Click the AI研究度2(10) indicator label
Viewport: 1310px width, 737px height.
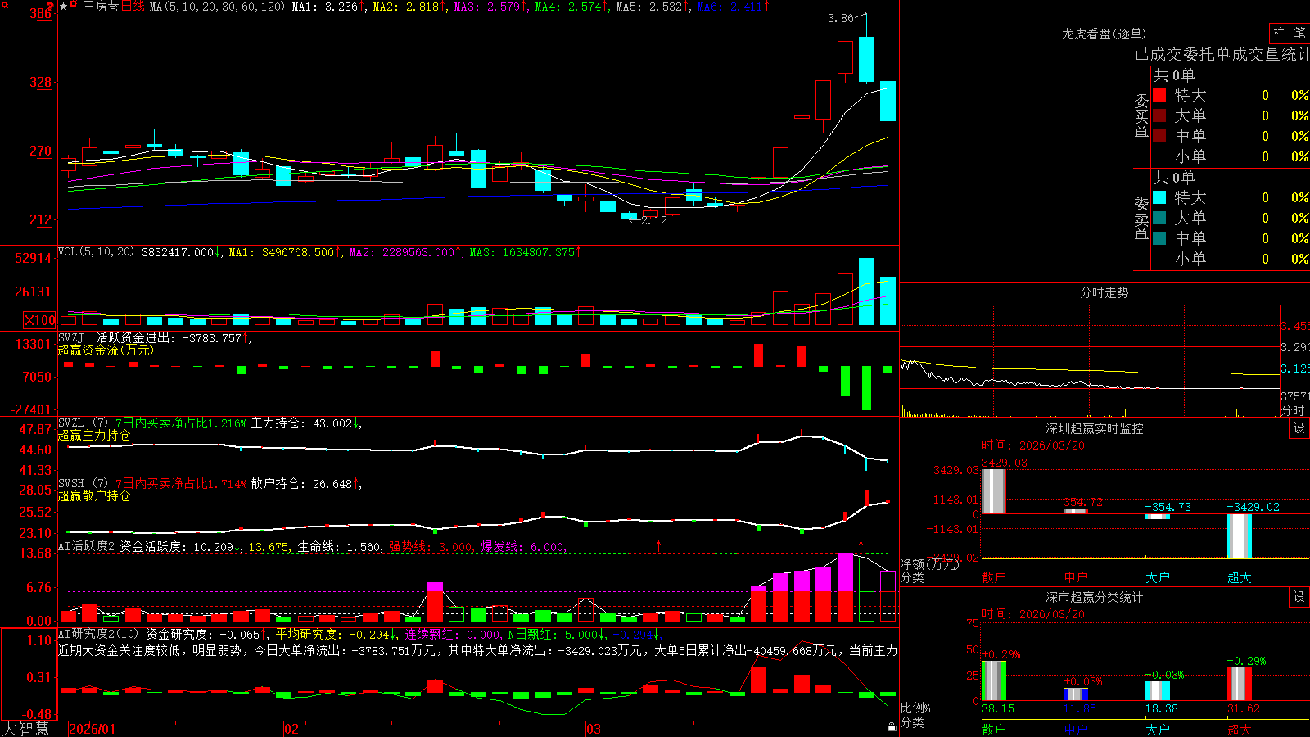pyautogui.click(x=98, y=634)
